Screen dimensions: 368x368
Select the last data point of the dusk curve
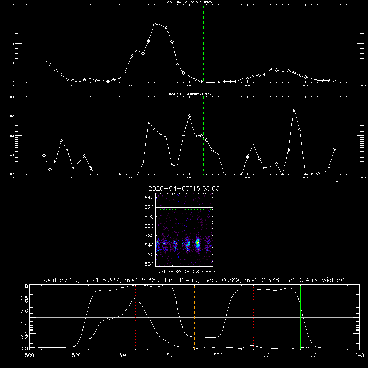click(x=335, y=149)
